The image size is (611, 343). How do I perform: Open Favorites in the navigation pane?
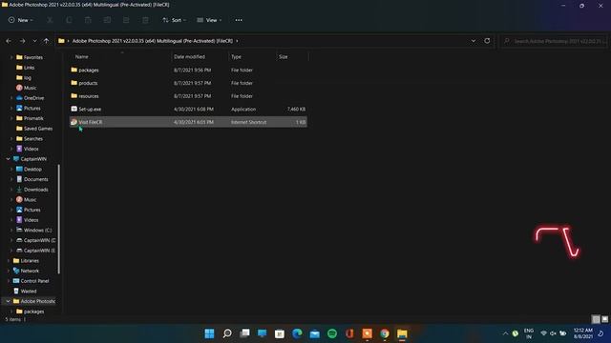33,57
